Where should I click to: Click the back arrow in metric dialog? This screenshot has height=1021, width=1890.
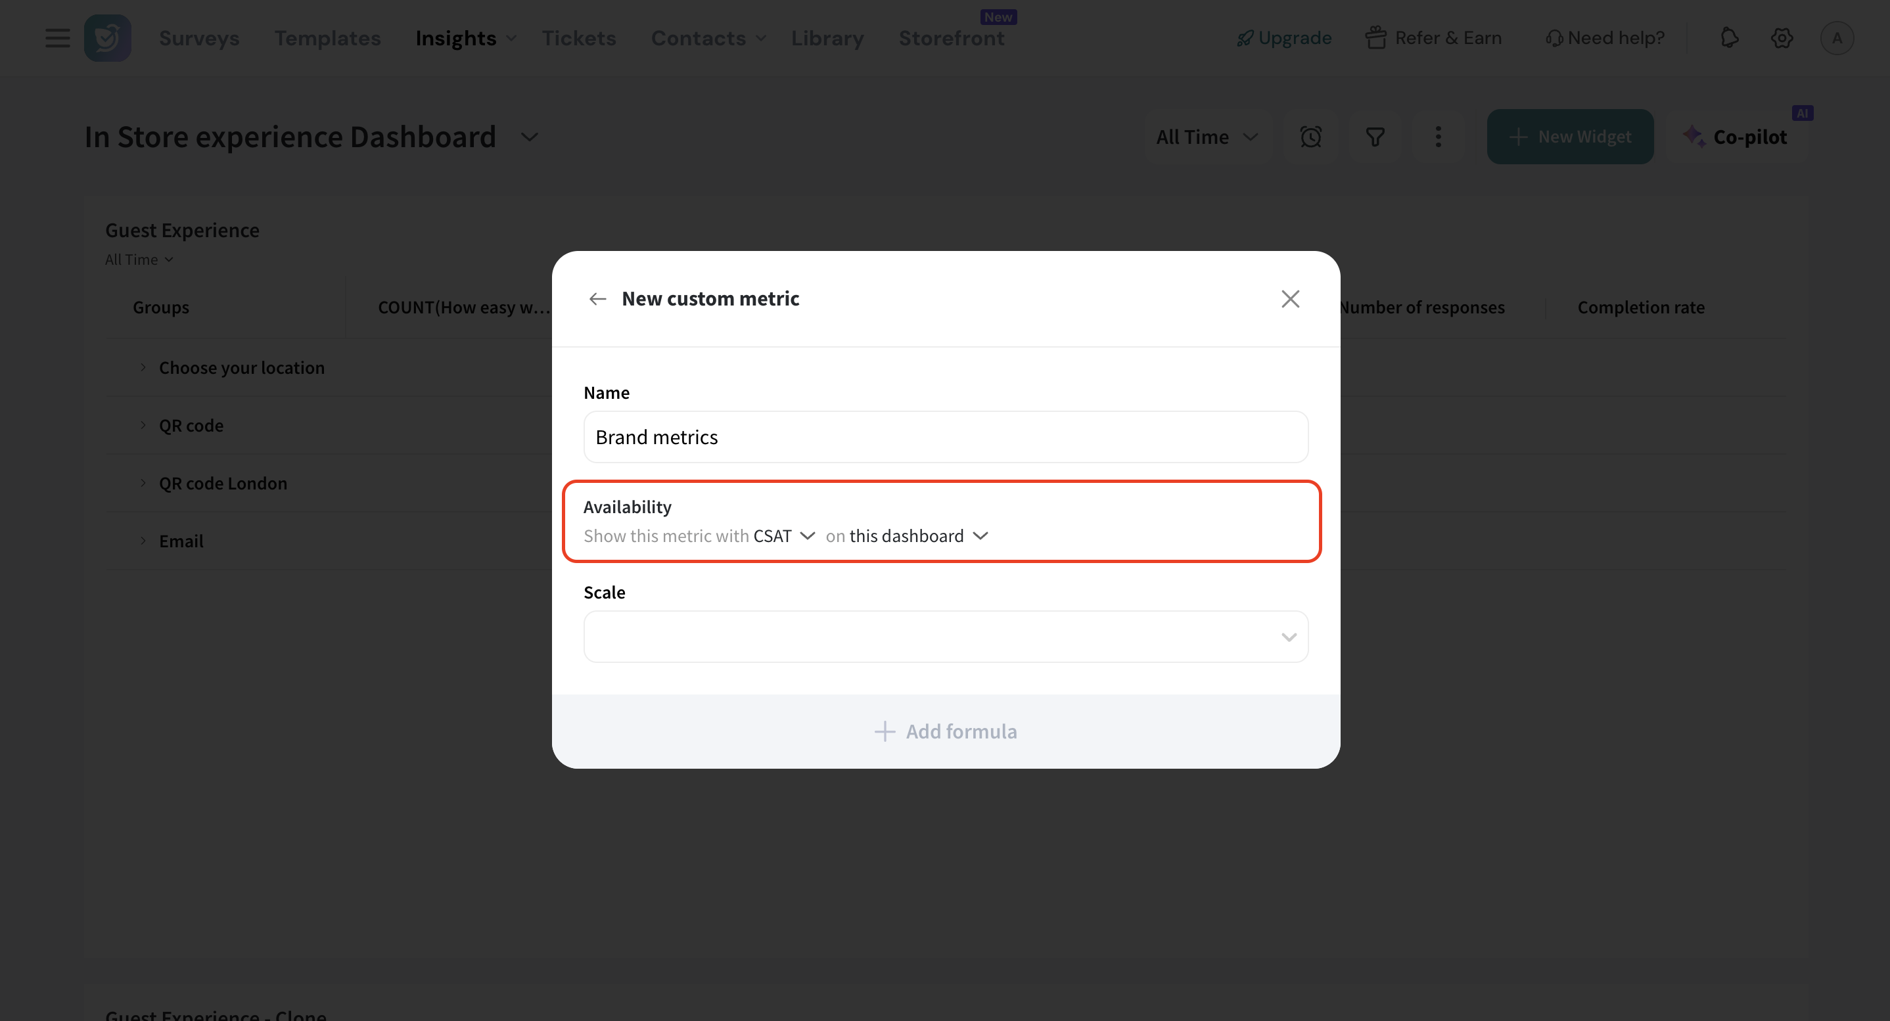[x=597, y=298]
